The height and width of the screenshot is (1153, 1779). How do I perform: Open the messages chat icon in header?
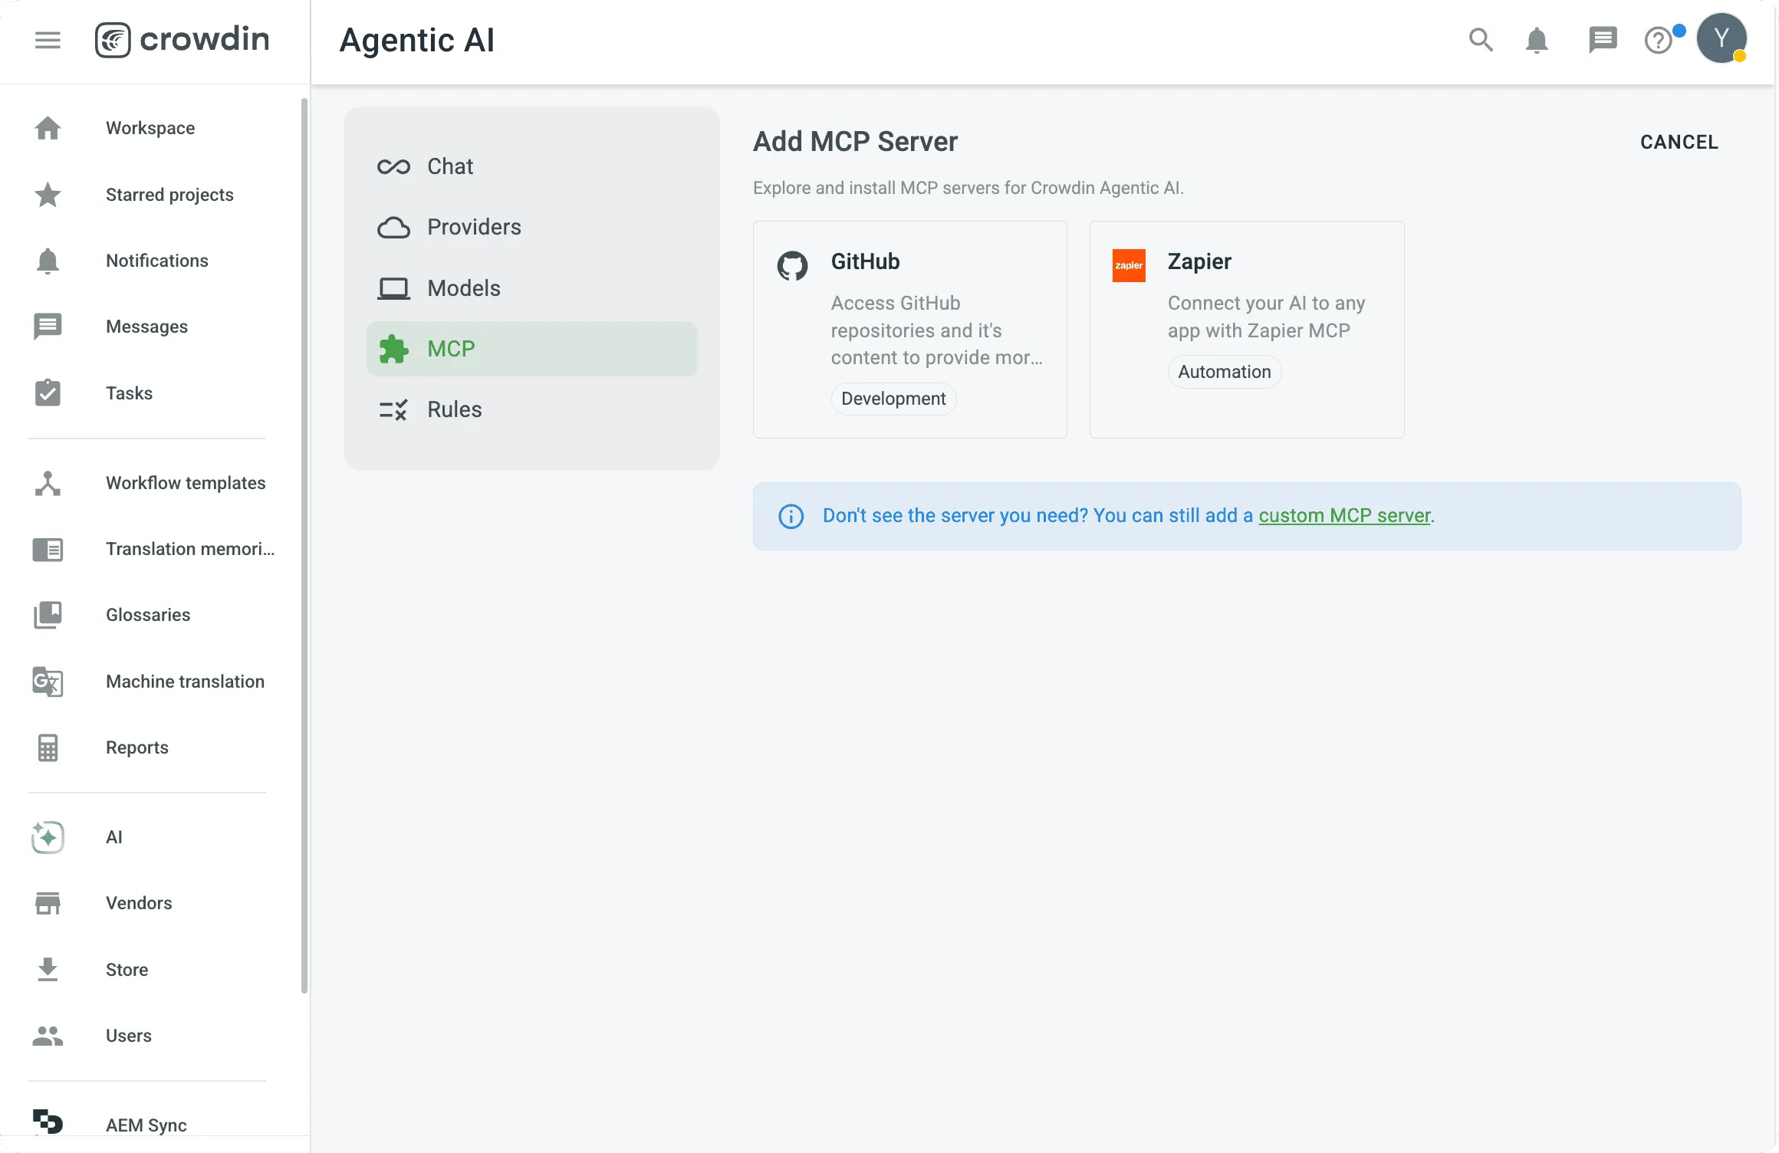(x=1602, y=40)
